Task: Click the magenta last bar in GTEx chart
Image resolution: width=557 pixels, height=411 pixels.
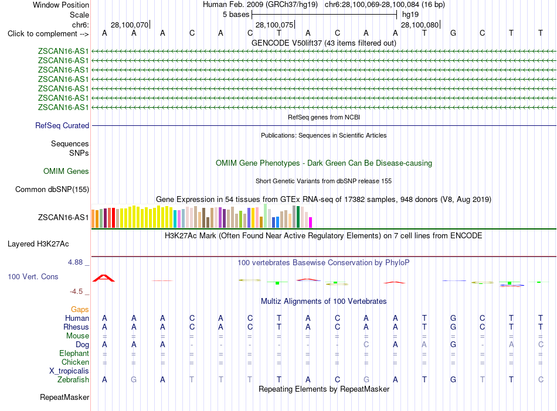Action: 310,222
